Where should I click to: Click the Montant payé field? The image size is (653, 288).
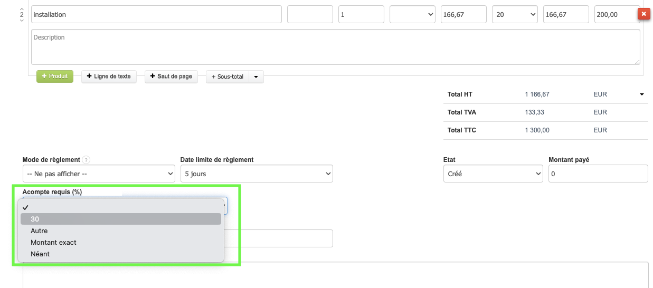(598, 174)
